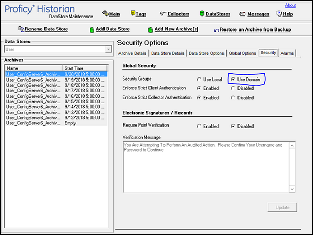Image resolution: width=313 pixels, height=235 pixels.
Task: Select the archive marked Empty
Action: 56,123
